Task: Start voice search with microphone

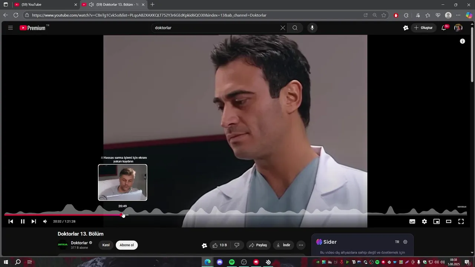Action: [x=312, y=28]
